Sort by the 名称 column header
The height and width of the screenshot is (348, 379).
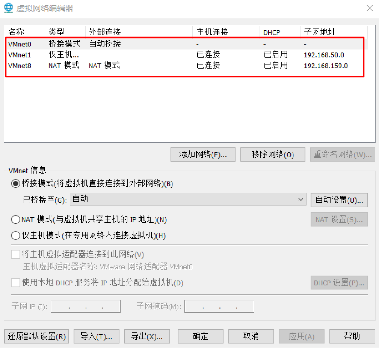(x=25, y=31)
